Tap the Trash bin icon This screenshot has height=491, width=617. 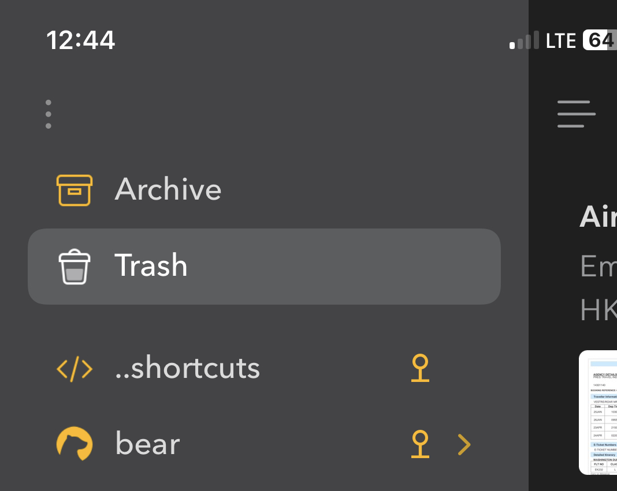click(x=75, y=267)
